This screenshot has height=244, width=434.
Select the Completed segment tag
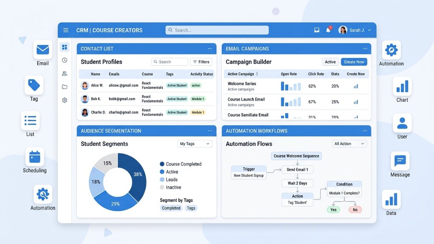(171, 208)
